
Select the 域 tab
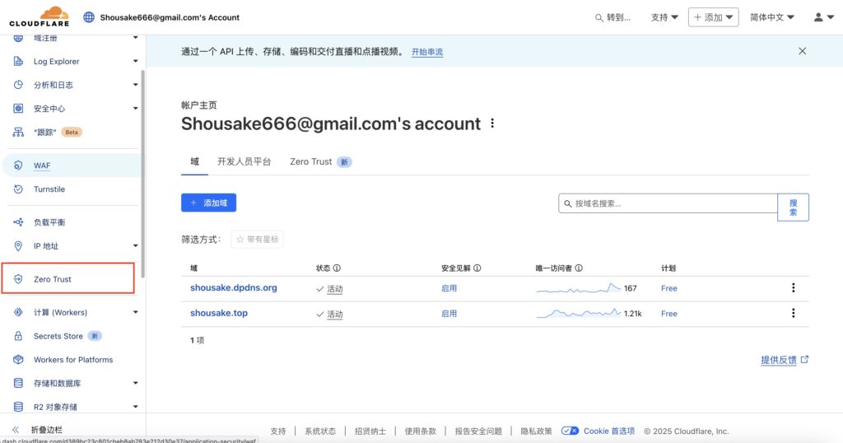pyautogui.click(x=194, y=161)
